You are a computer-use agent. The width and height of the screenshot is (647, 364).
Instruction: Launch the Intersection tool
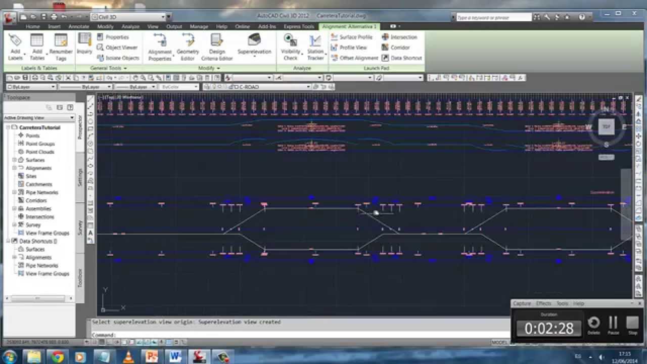399,37
